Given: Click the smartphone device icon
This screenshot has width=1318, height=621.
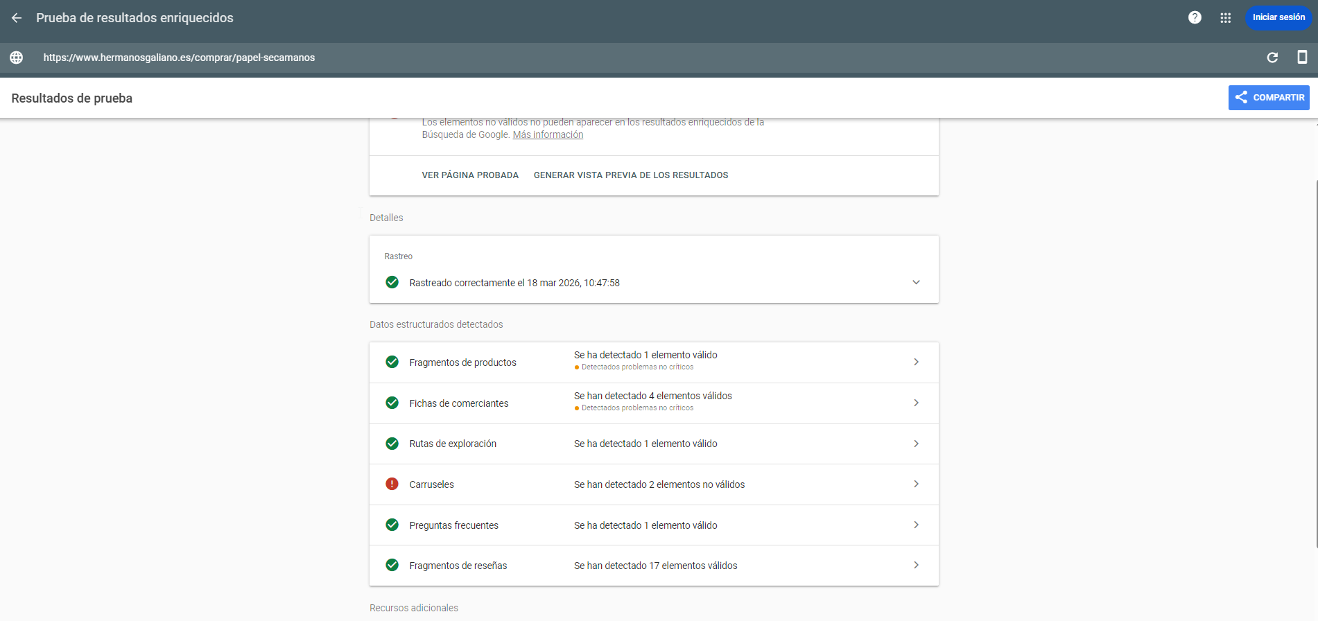Looking at the screenshot, I should 1302,58.
